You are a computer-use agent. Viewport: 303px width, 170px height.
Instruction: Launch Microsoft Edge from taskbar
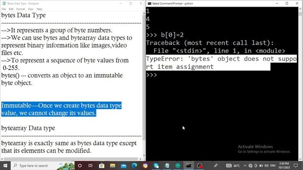click(134, 166)
